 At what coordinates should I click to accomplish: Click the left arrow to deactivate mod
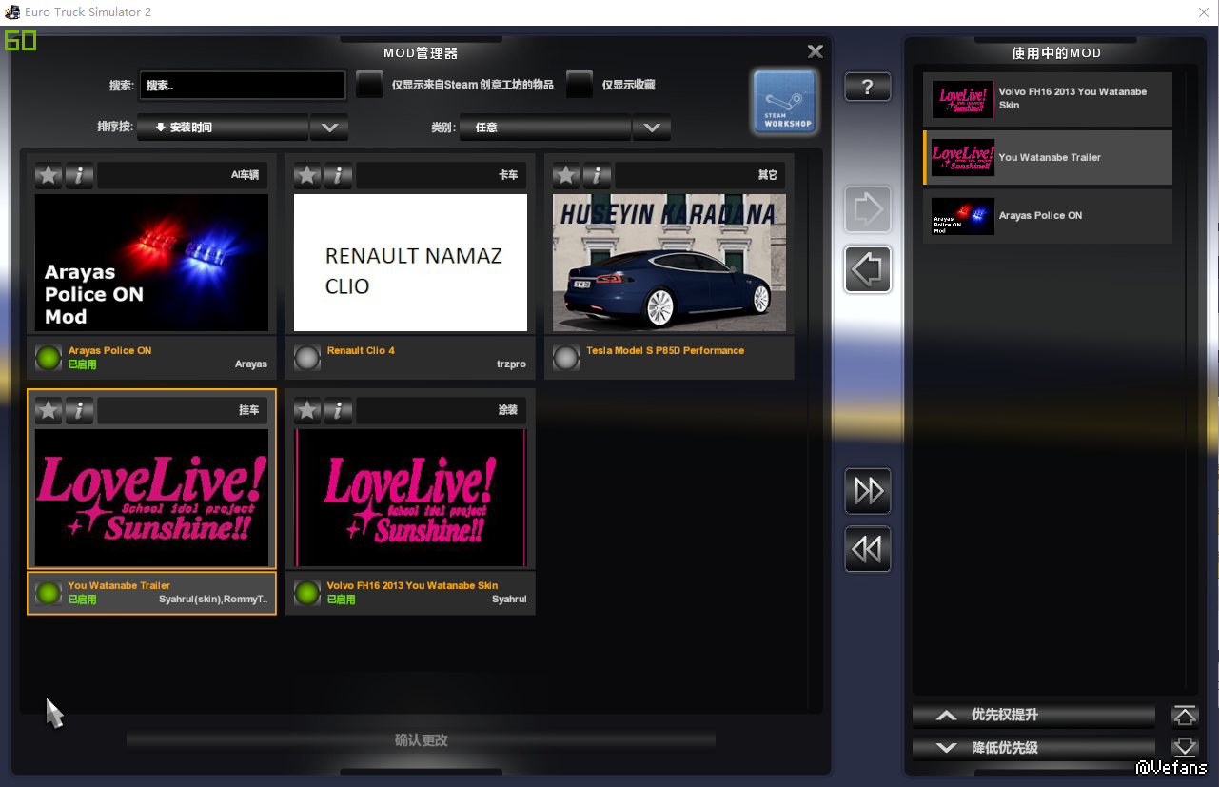pyautogui.click(x=867, y=270)
